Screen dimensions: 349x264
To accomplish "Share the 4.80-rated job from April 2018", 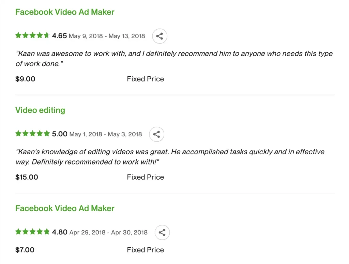I will 162,233.
